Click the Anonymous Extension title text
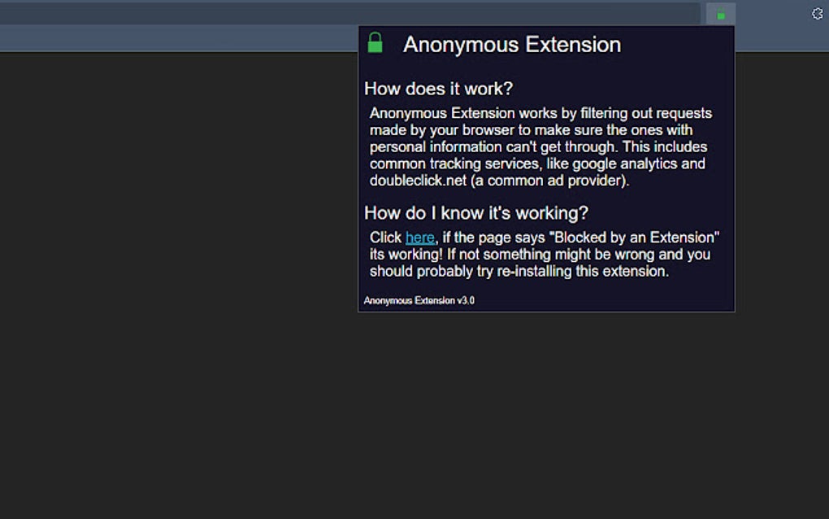This screenshot has width=829, height=519. pyautogui.click(x=512, y=44)
